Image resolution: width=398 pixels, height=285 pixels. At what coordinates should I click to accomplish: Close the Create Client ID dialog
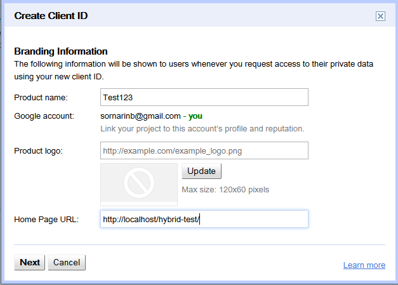tap(380, 17)
